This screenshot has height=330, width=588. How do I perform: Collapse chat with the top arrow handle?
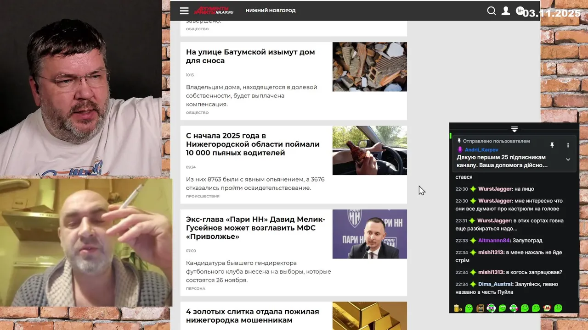click(x=514, y=129)
